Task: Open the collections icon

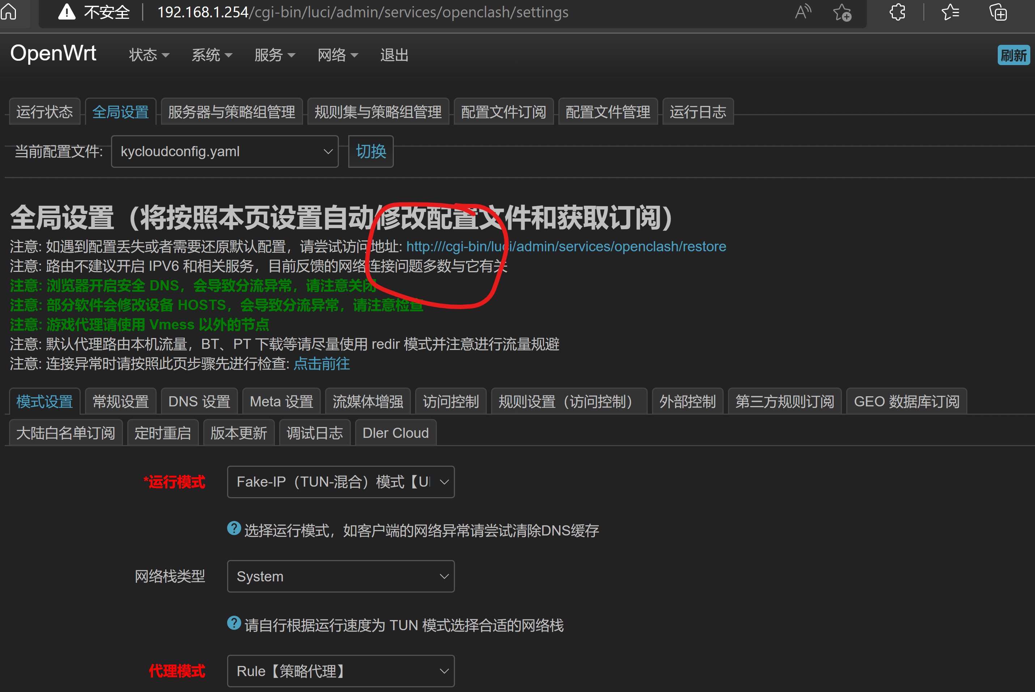Action: pyautogui.click(x=998, y=12)
